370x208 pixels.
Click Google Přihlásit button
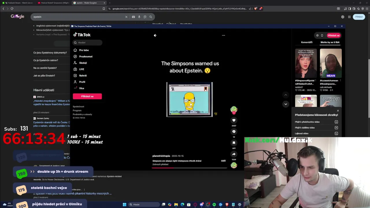(x=359, y=17)
